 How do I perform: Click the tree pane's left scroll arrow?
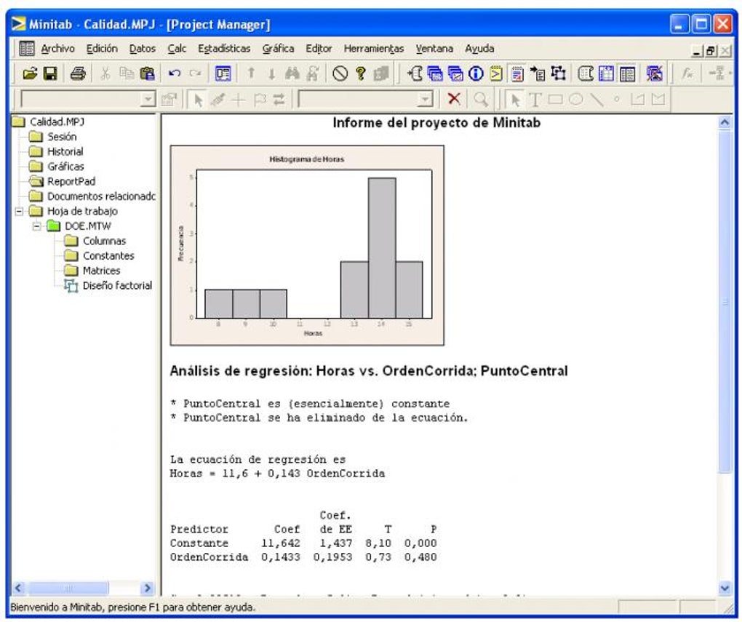18,588
